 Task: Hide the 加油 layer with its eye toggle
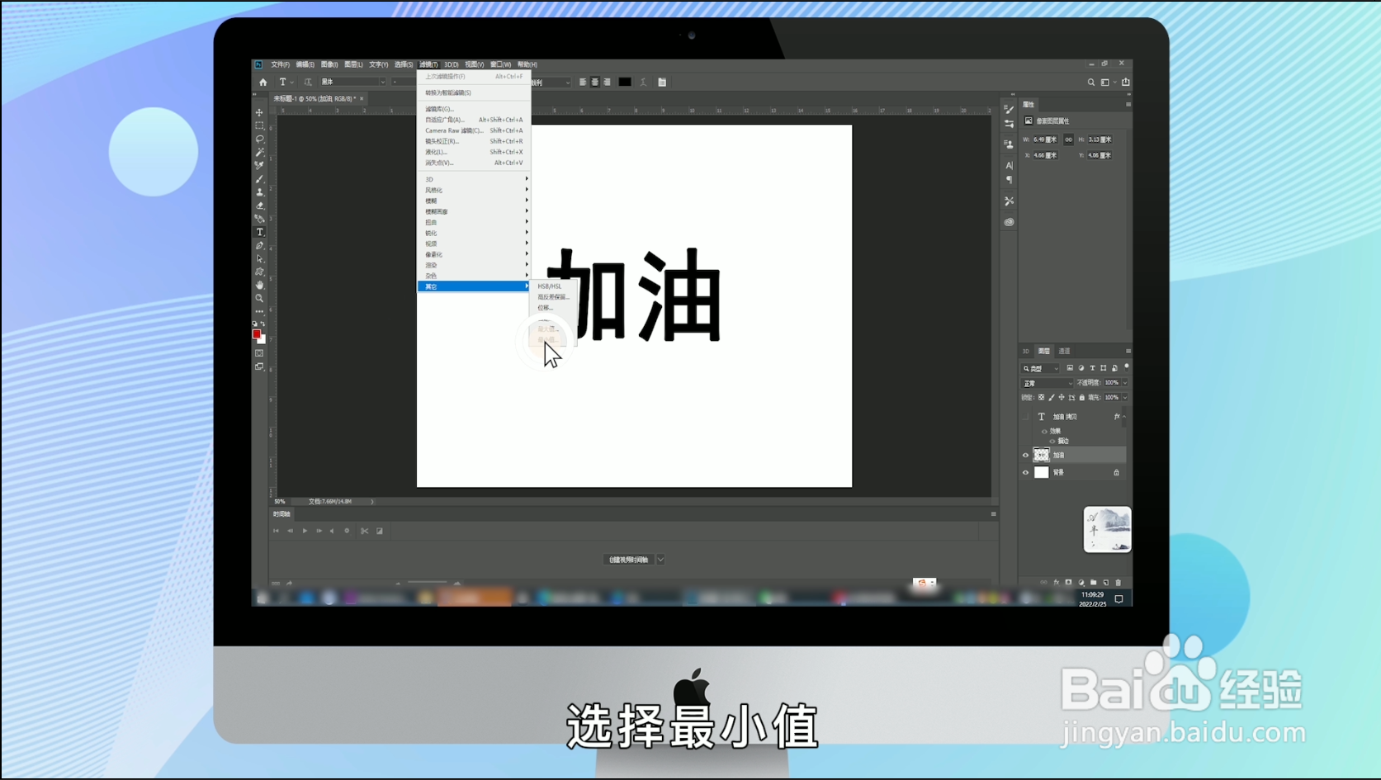coord(1026,456)
